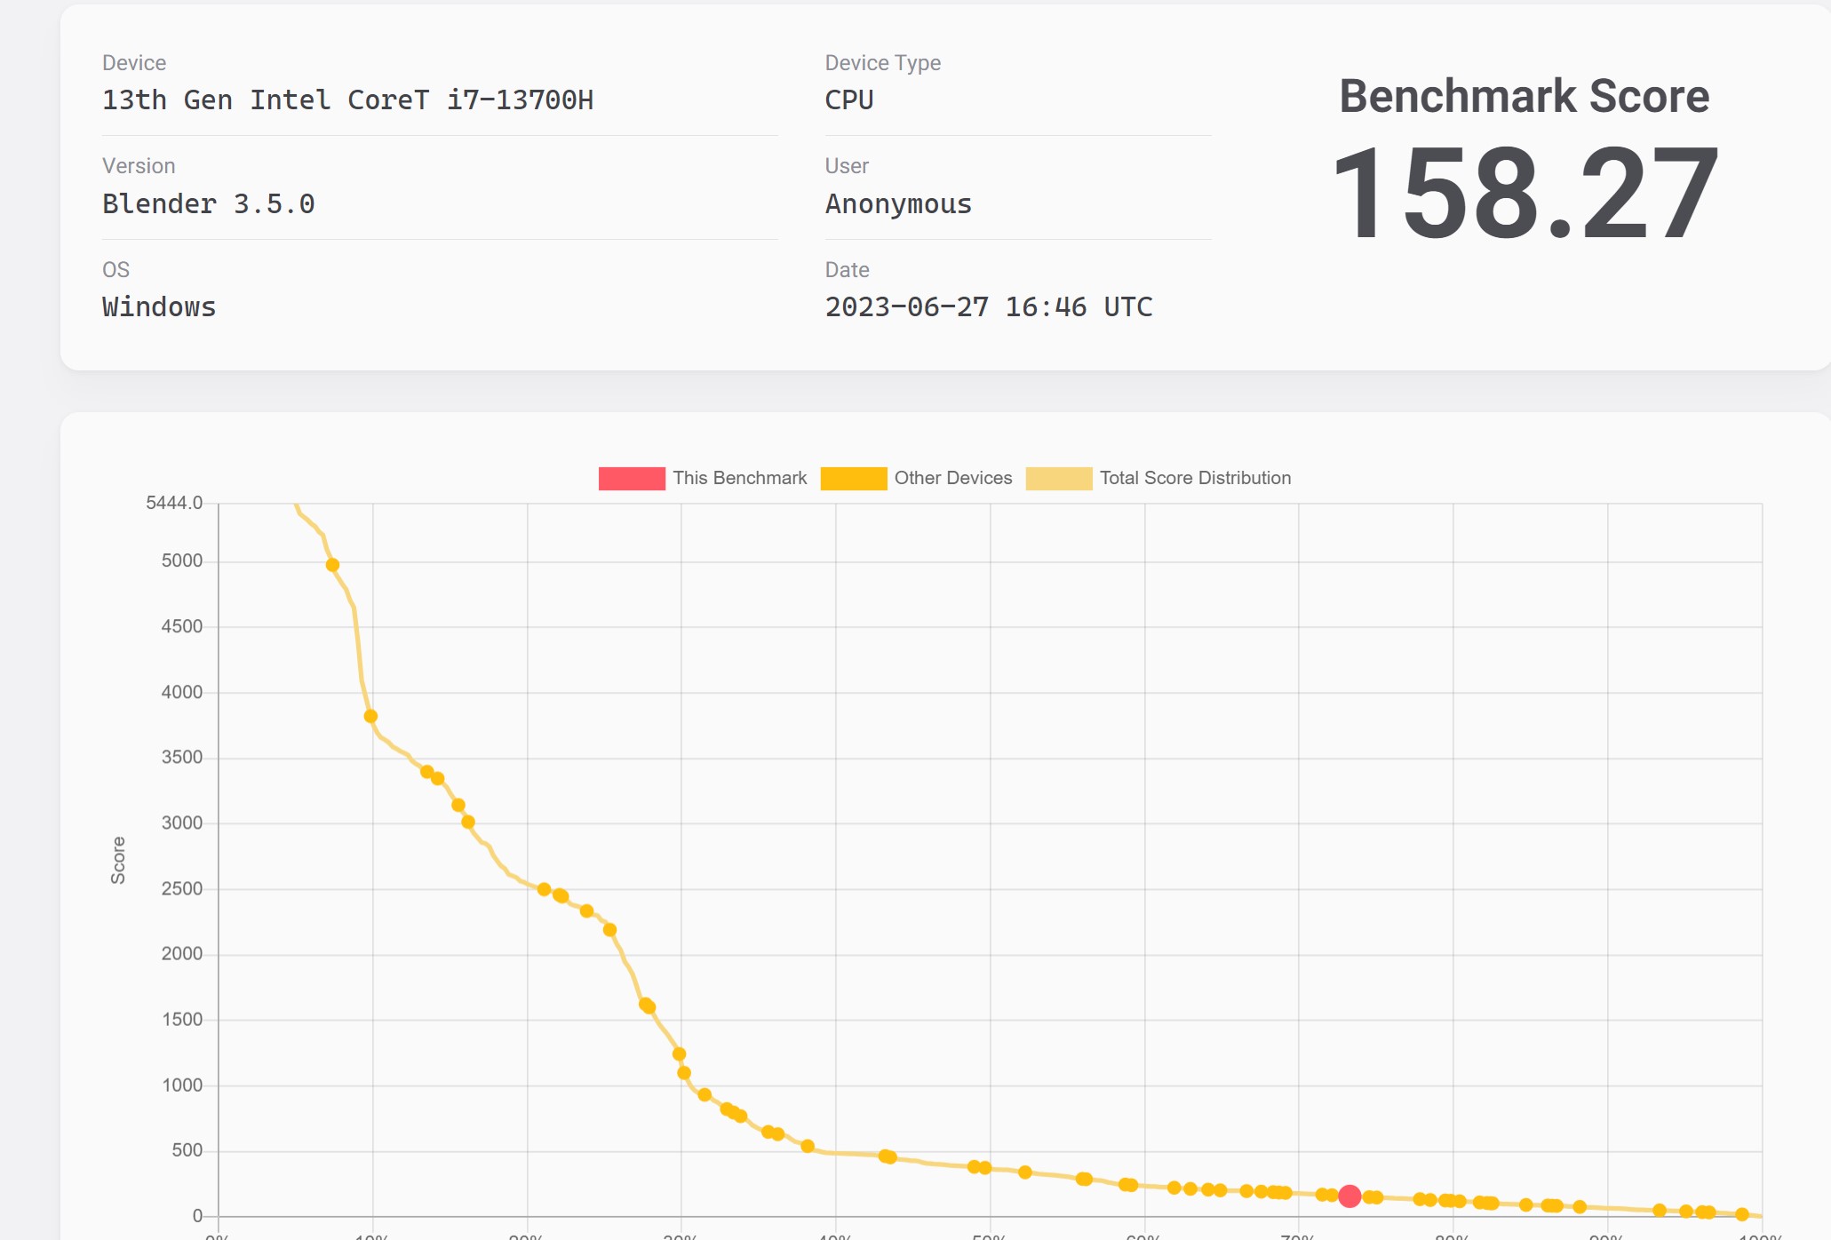Click the device name 13th Gen Intel i7-13700H

347,100
